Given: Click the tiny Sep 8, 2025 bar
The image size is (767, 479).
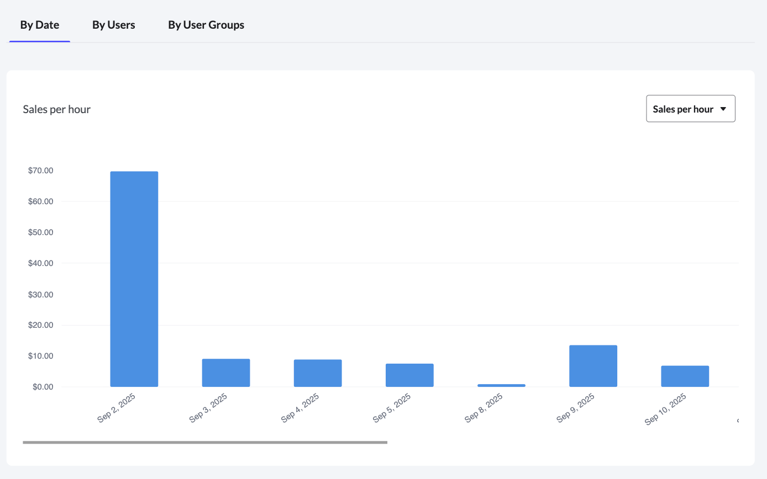Looking at the screenshot, I should tap(501, 385).
